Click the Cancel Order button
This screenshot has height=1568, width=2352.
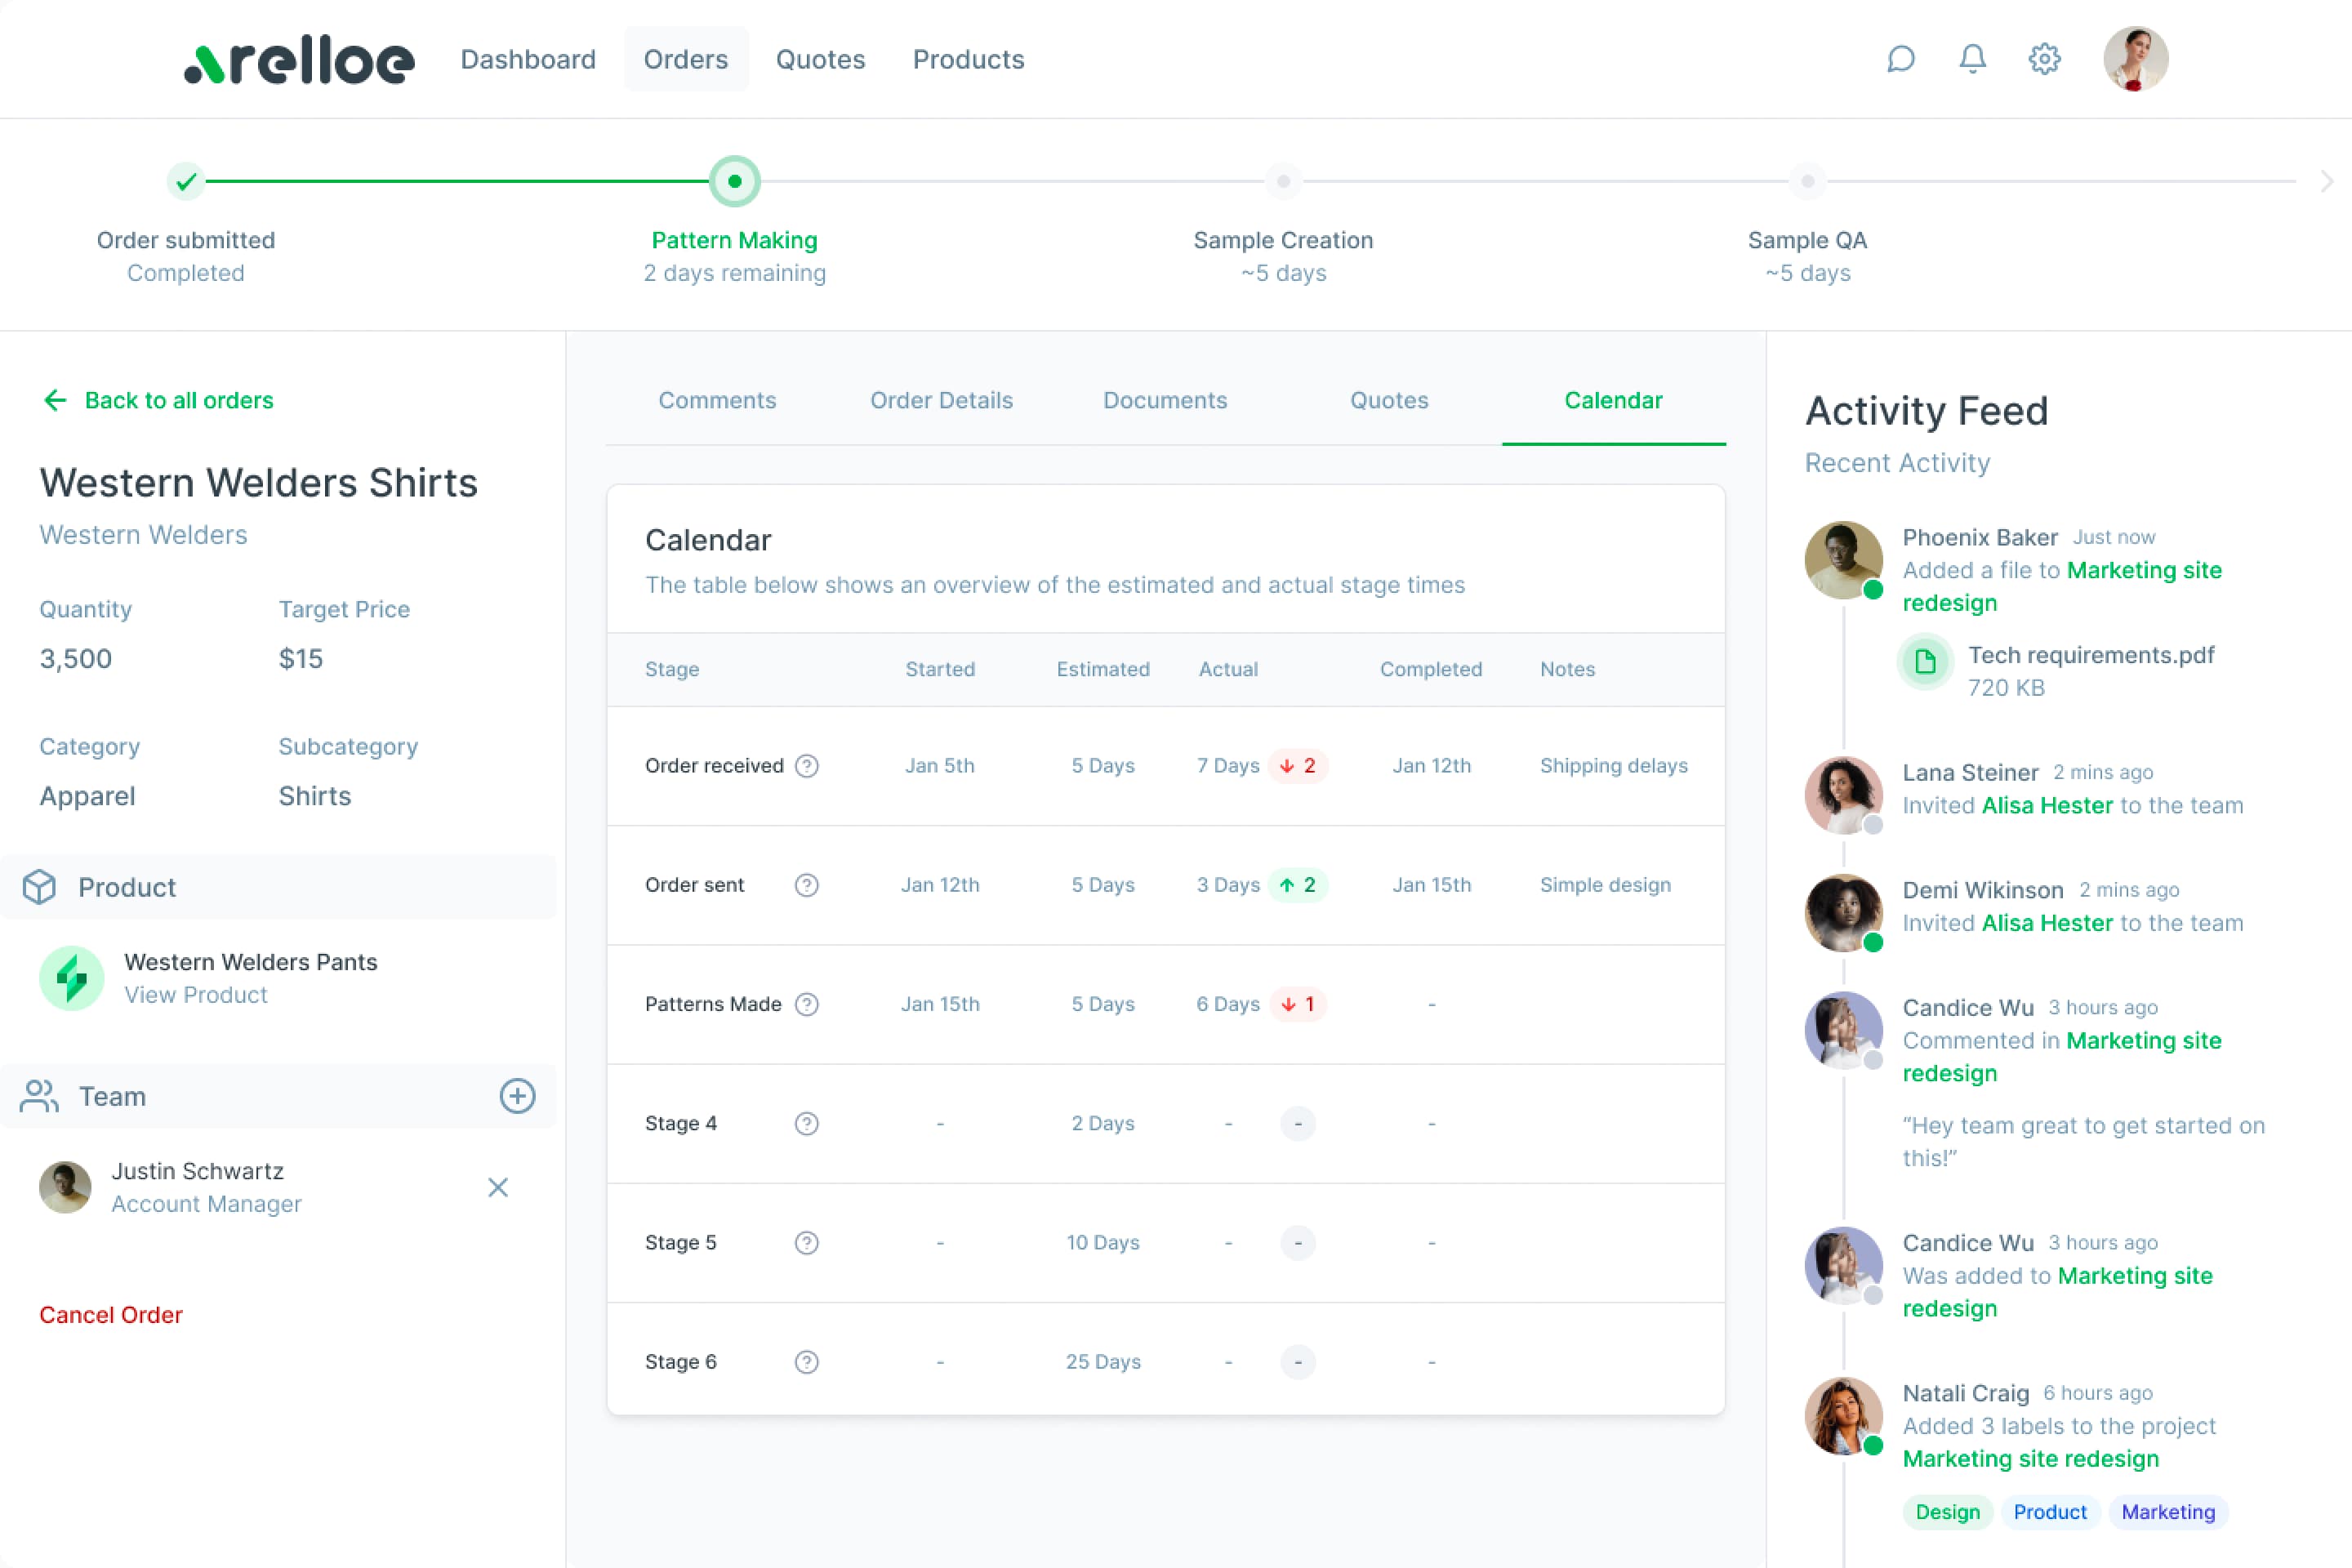coord(111,1315)
